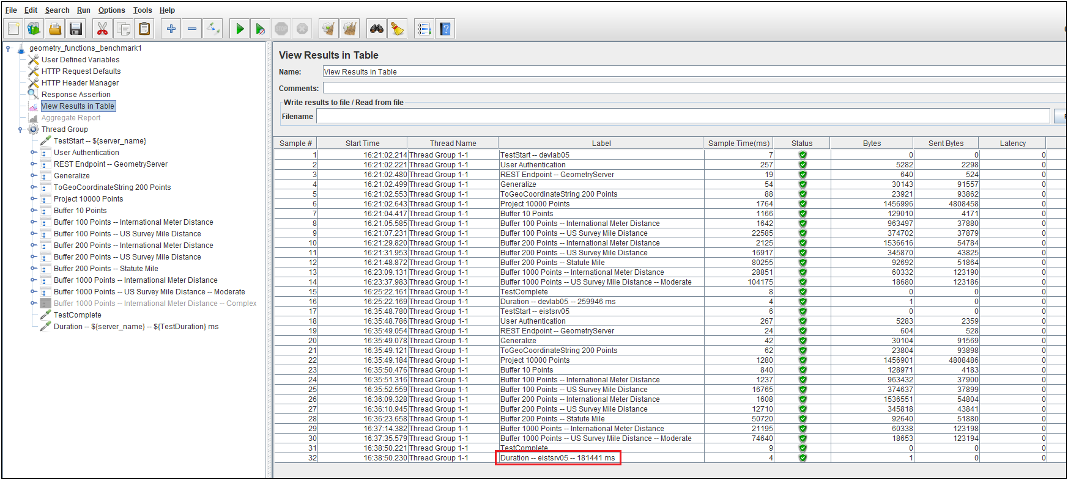Expand the Buffer 10 Points node
Viewport: 1068px width, 480px height.
[x=33, y=211]
